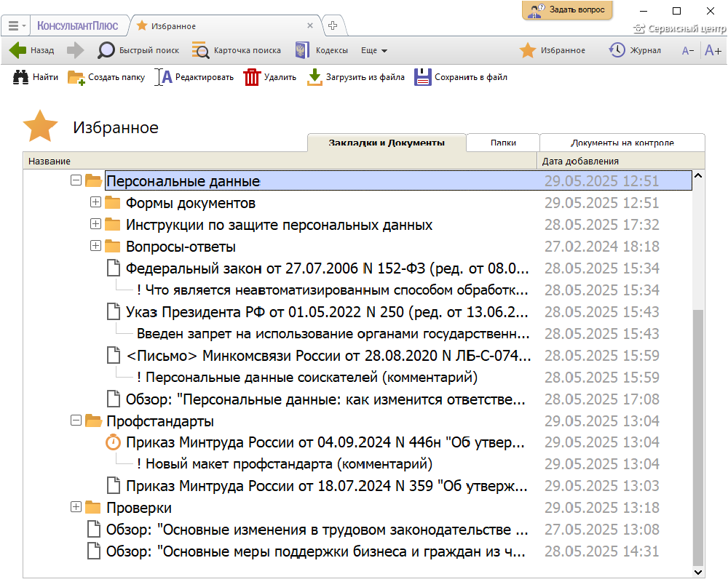Decrease font size with A− icon
728x582 pixels.
point(688,51)
